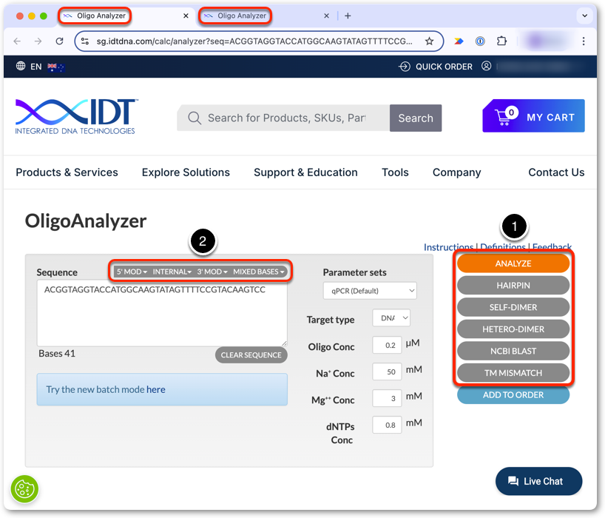Screen dimensions: 605x518
Task: Click the HAIRPIN button
Action: (513, 286)
